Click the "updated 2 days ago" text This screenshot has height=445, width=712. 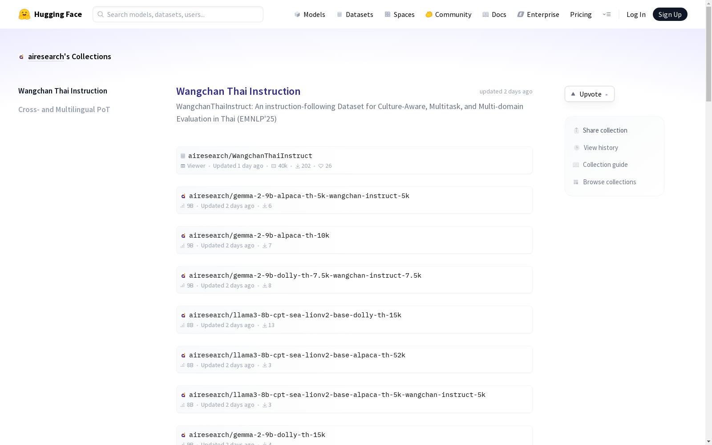(506, 91)
